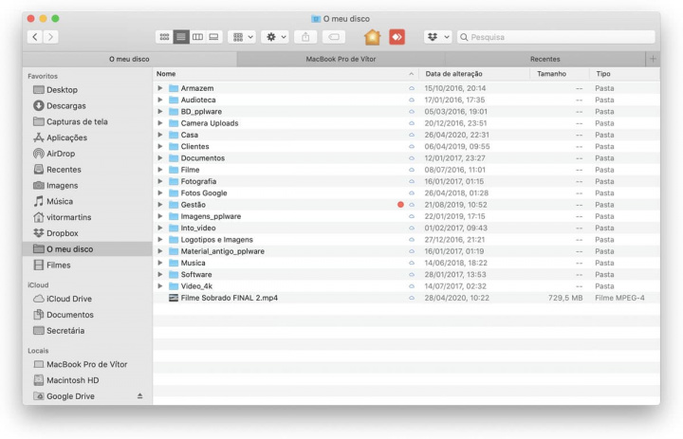Click the Share toolbar button
The width and height of the screenshot is (683, 439).
[x=305, y=37]
